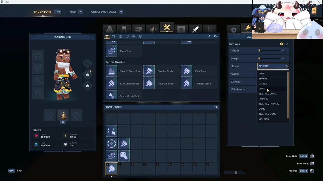Click the Fill Material label
The height and width of the screenshot is (181, 323).
coord(238,89)
